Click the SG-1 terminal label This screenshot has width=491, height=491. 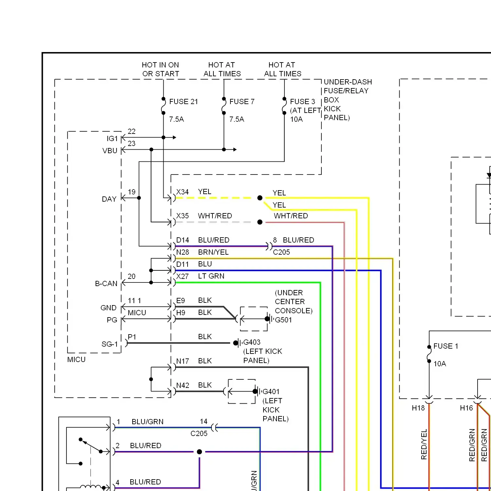(x=110, y=344)
